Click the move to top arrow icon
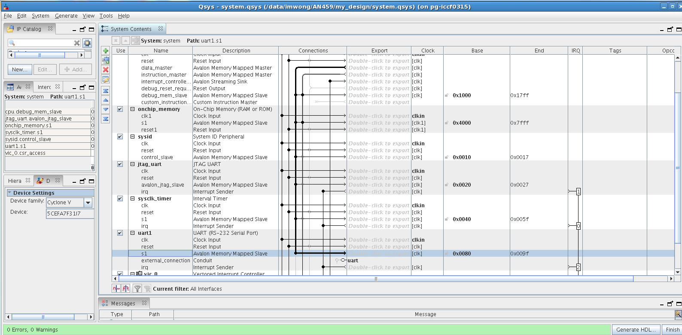This screenshot has height=335, width=682. point(106,91)
